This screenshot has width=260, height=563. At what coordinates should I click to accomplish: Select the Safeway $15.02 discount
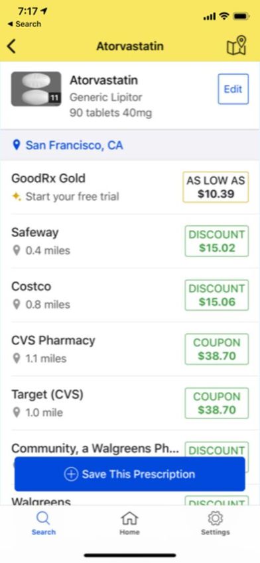pyautogui.click(x=217, y=241)
